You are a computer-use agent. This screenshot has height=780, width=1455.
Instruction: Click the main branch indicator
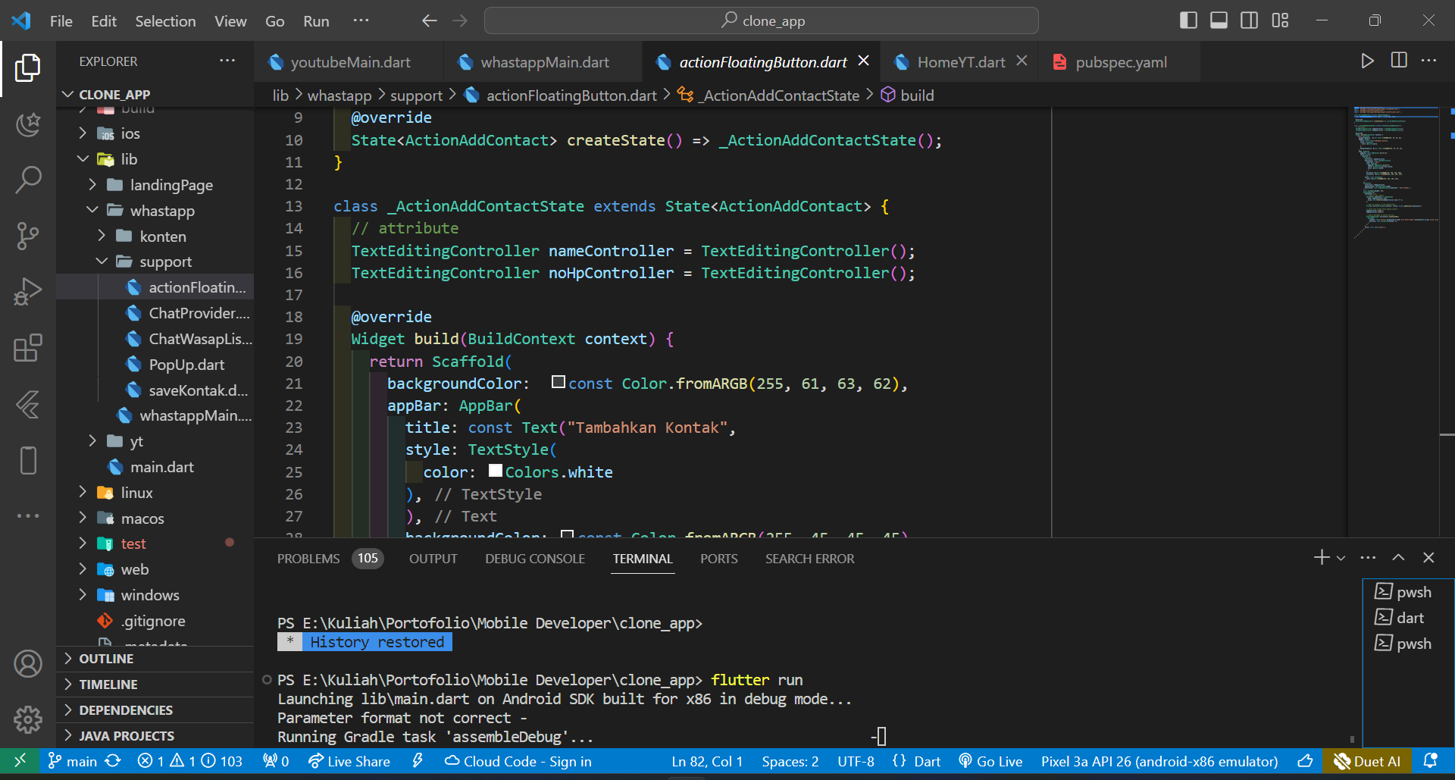(73, 761)
